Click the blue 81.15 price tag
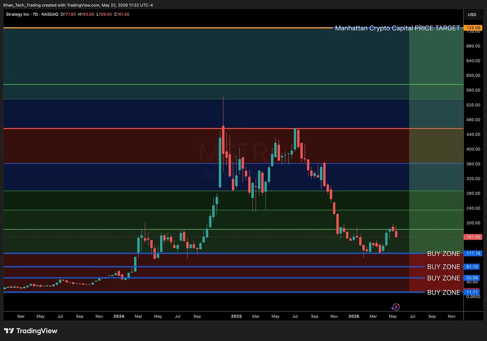This screenshot has height=341, width=487. (472, 267)
